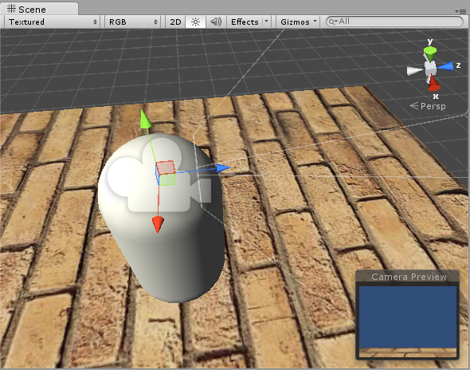
Task: Open the Gizmos menu
Action: (x=298, y=22)
